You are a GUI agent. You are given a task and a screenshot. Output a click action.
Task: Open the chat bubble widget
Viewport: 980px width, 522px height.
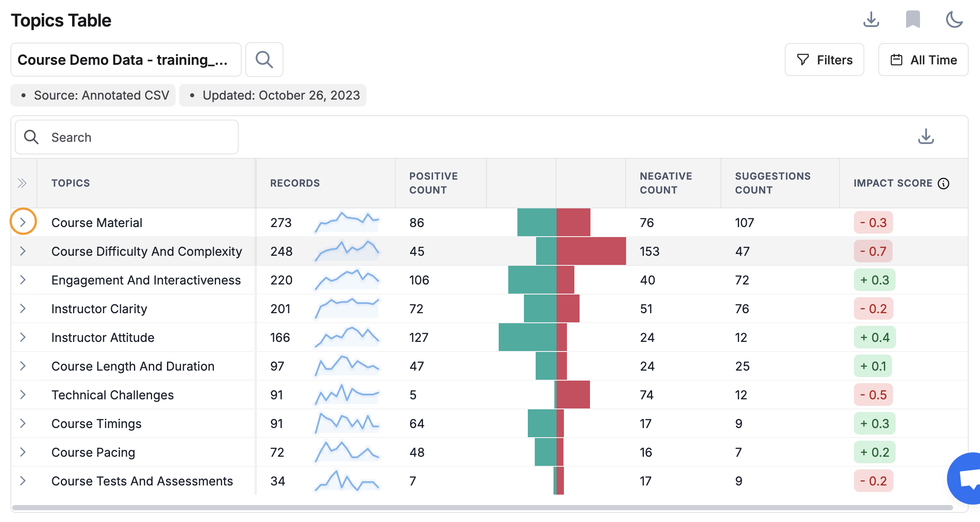tap(965, 478)
